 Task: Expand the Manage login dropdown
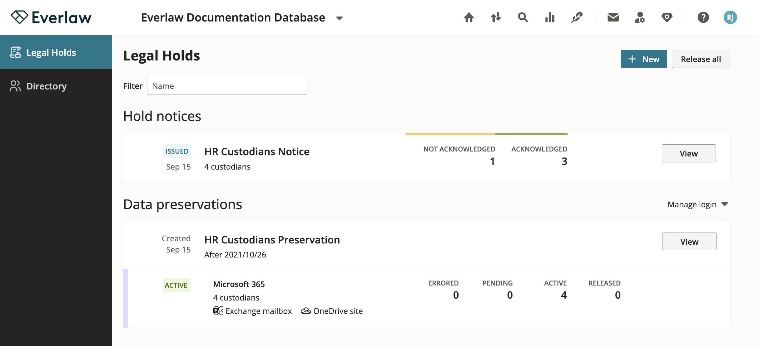(698, 204)
